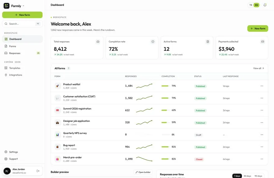This screenshot has height=178, width=274.
Task: Click the Open builder button
Action: click(x=143, y=172)
